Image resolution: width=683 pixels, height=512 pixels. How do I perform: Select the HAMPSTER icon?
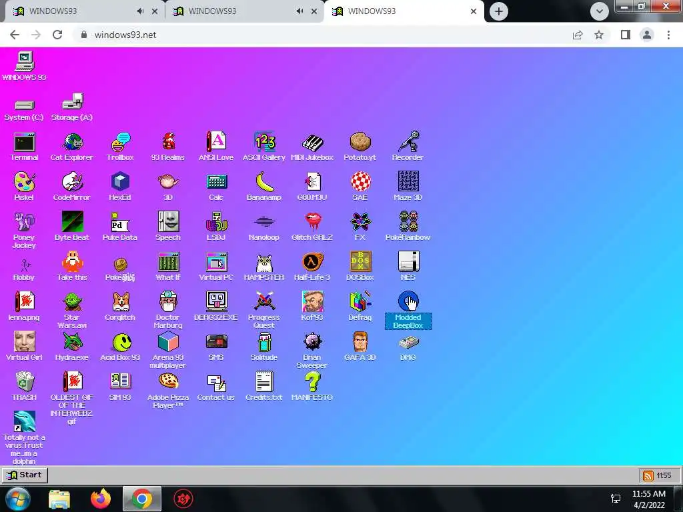264,263
